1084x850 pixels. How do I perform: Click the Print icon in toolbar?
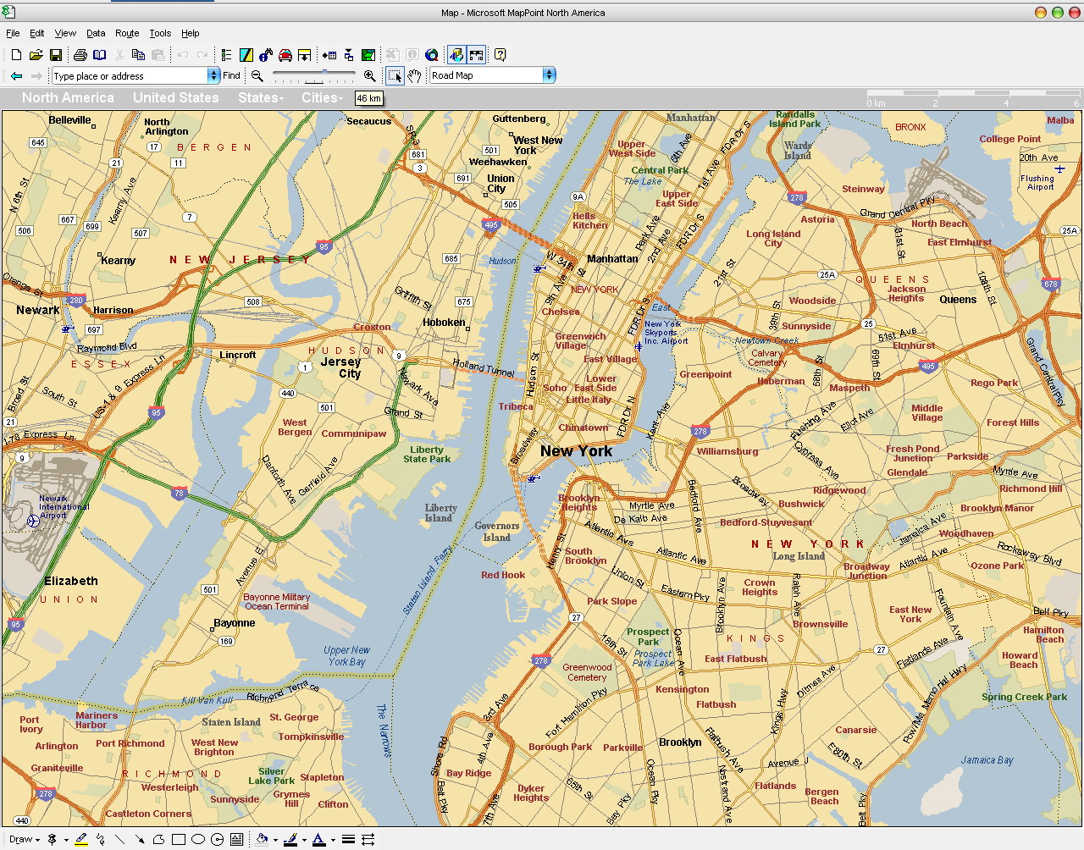tap(80, 55)
